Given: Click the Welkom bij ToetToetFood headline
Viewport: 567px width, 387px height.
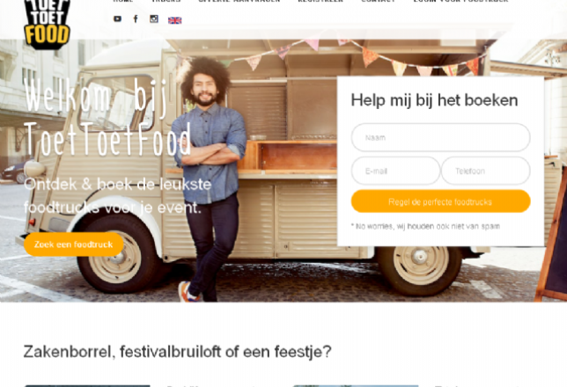Looking at the screenshot, I should [x=108, y=118].
